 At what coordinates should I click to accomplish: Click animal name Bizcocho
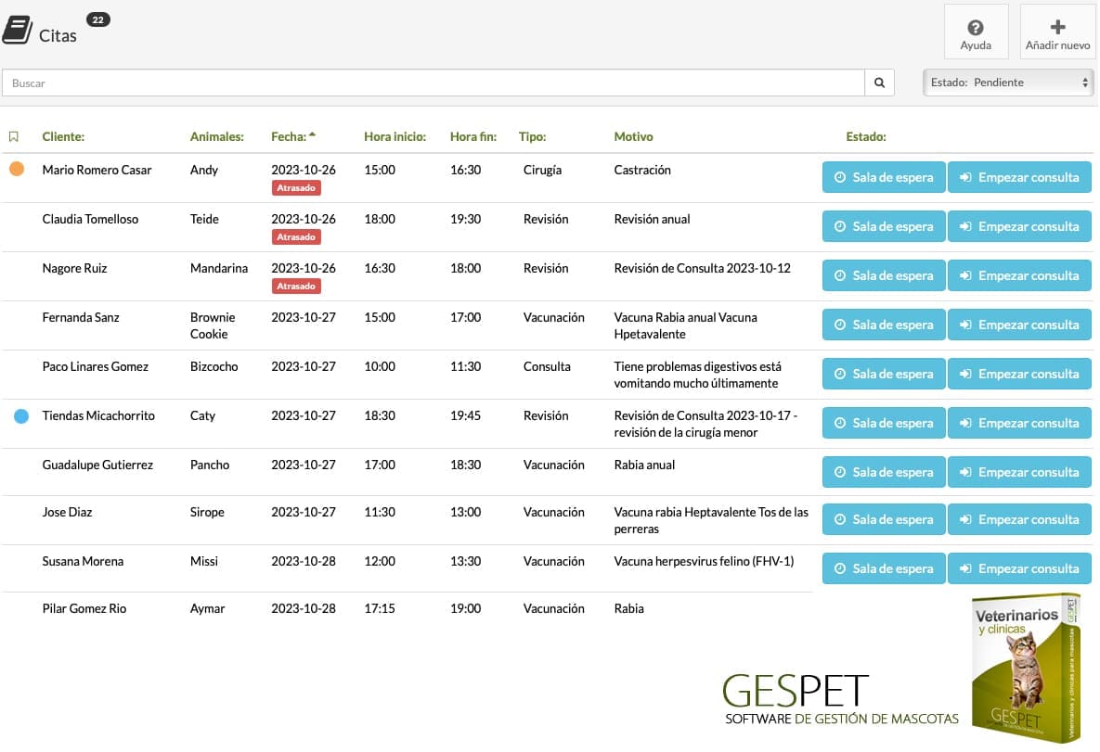(x=214, y=366)
